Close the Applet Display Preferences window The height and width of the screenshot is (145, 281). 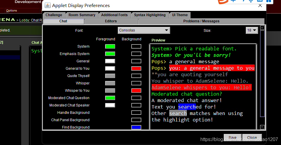pyautogui.click(x=260, y=6)
